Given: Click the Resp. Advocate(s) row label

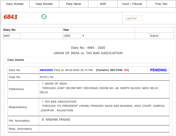Looking at the screenshot, I should (x=20, y=129).
